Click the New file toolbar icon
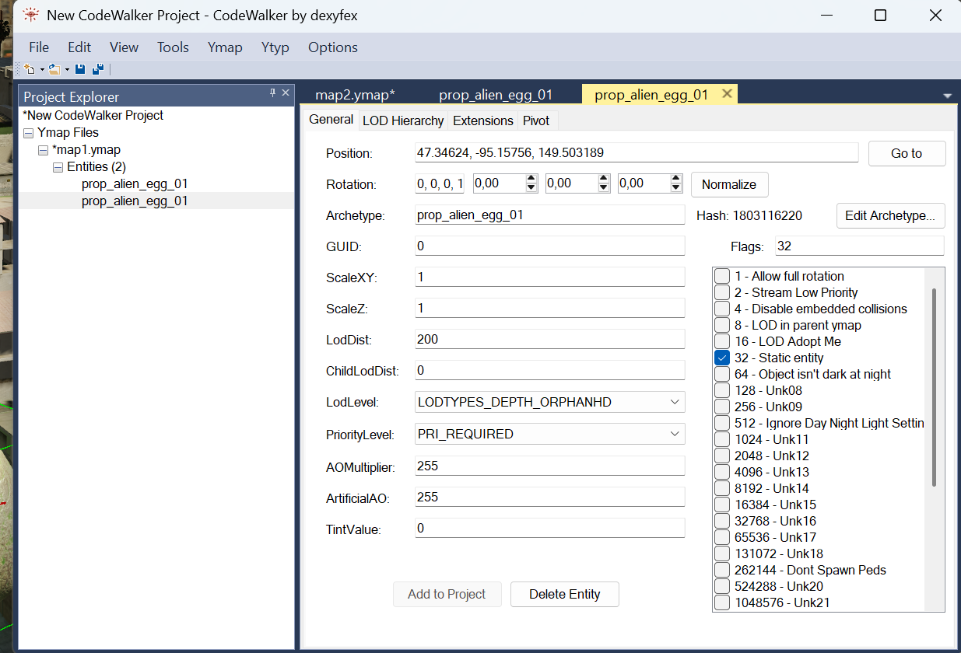This screenshot has height=653, width=961. pyautogui.click(x=29, y=69)
